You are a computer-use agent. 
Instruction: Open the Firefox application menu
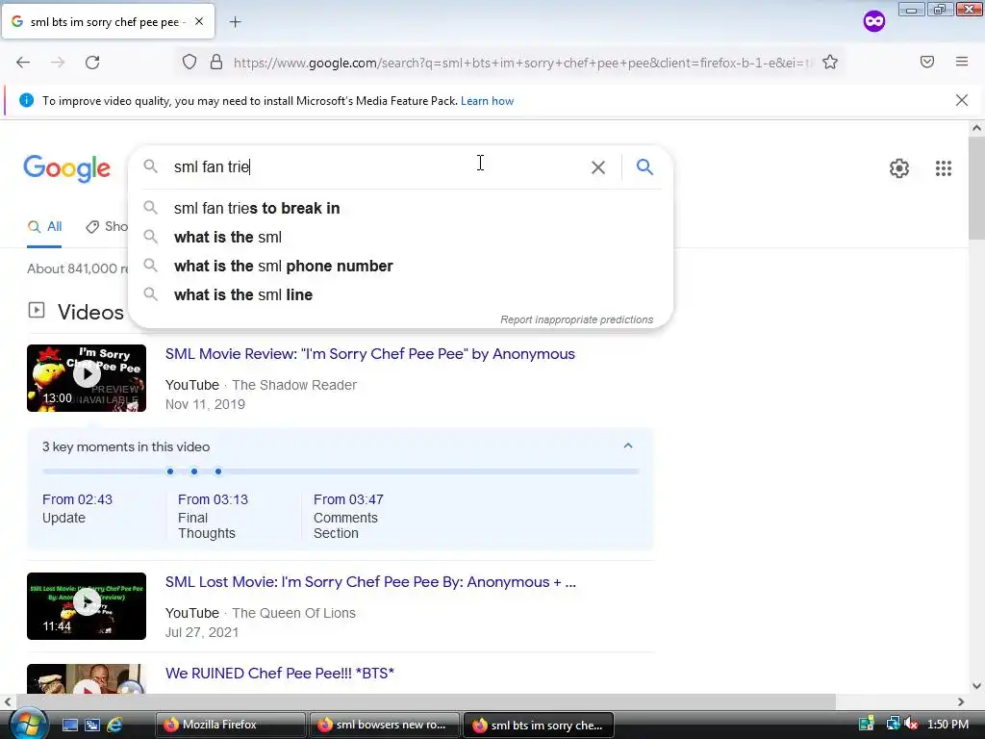[x=962, y=62]
